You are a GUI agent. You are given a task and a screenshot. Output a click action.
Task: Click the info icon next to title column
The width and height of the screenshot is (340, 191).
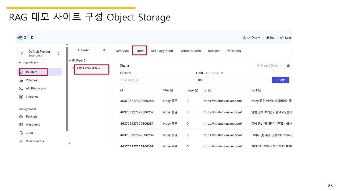[x=171, y=90]
